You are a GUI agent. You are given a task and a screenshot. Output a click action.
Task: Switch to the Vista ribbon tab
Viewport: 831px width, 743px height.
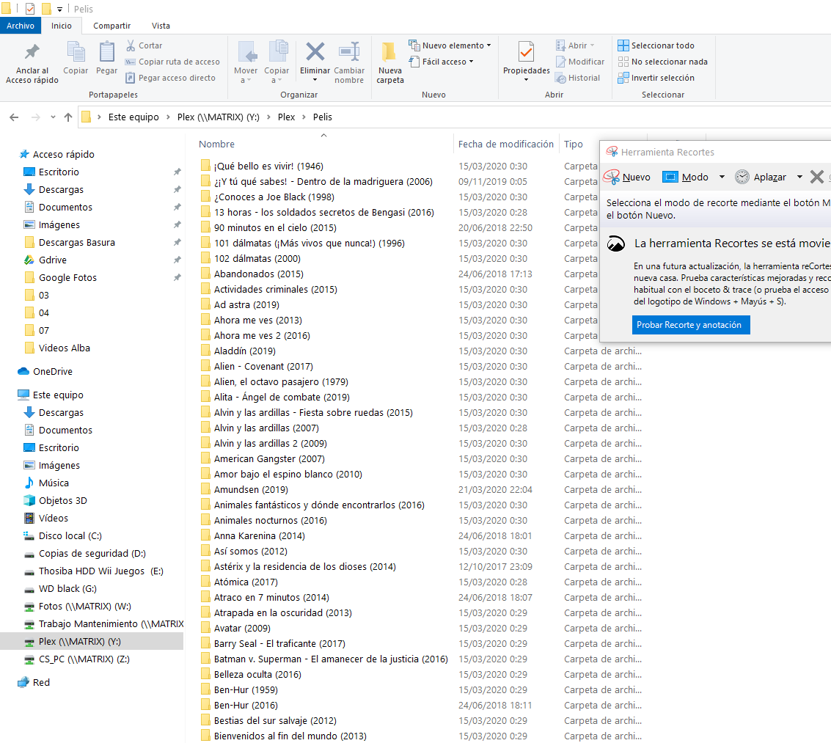pos(161,26)
